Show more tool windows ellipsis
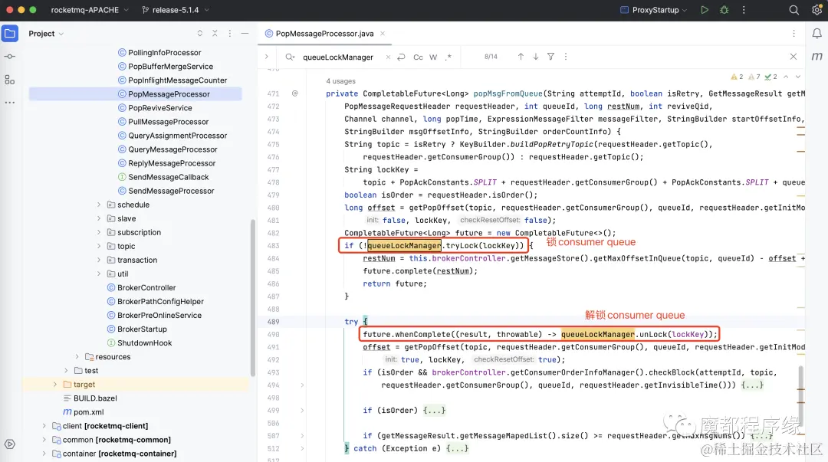The image size is (828, 462). tap(10, 103)
